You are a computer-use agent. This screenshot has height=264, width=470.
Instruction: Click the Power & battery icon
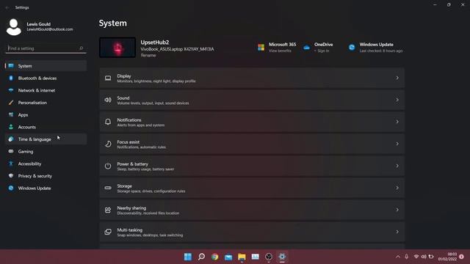(x=108, y=166)
